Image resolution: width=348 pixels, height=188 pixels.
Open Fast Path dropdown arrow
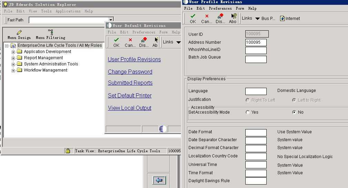(x=111, y=20)
